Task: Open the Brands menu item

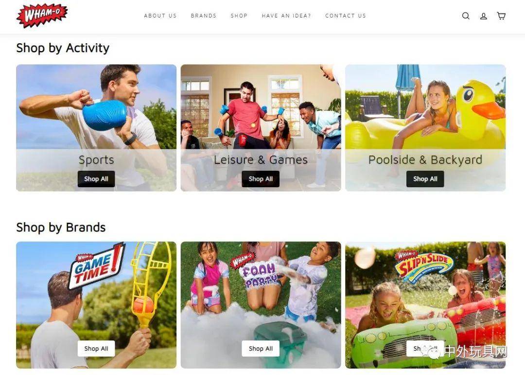Action: (204, 16)
